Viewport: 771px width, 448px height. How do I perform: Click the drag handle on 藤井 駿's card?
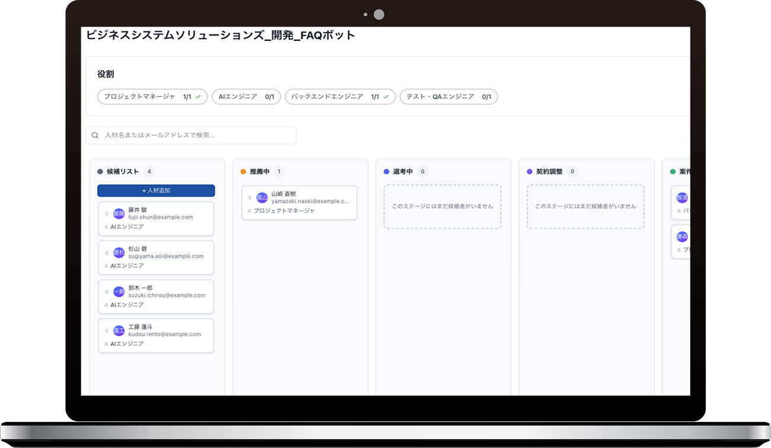point(107,213)
